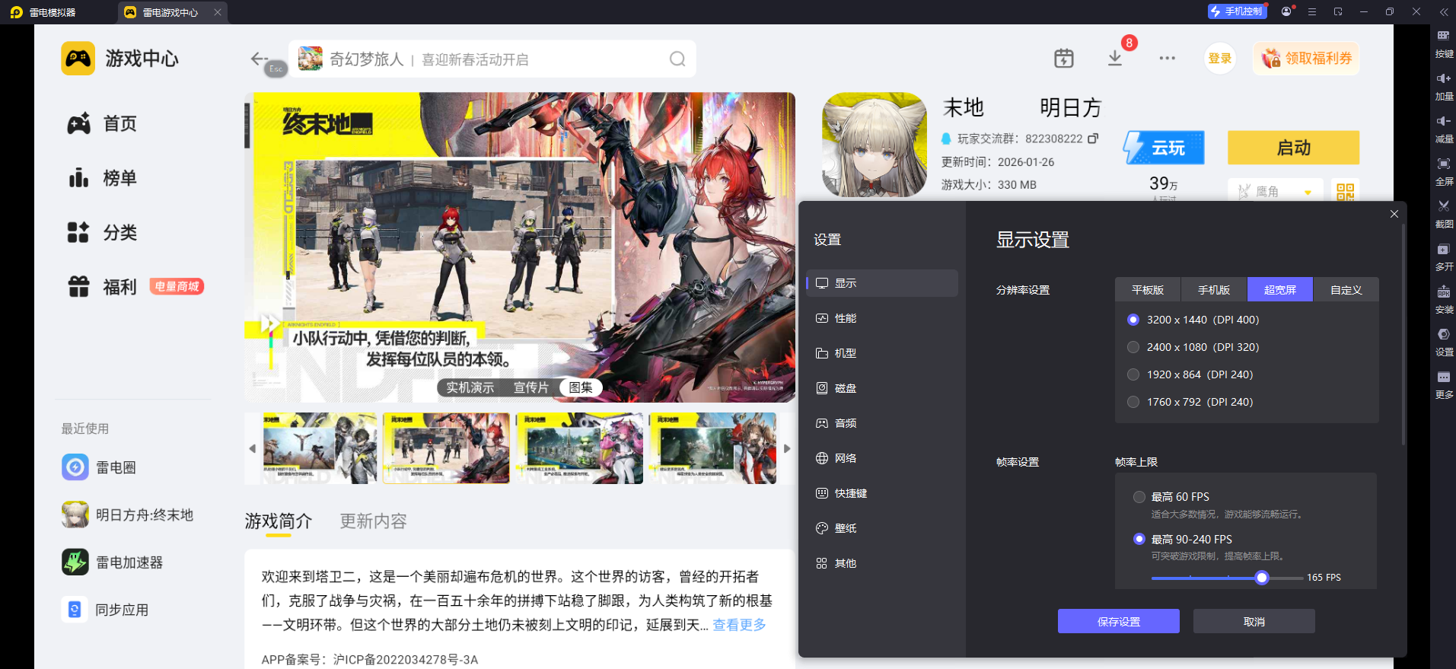Image resolution: width=1456 pixels, height=669 pixels.
Task: Click 取消 to discard settings
Action: pos(1254,621)
